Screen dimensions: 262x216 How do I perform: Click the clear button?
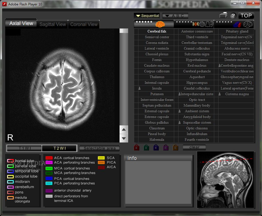[x=194, y=147]
